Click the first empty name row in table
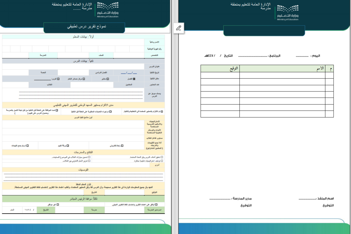The width and height of the screenshot is (351, 234). [282, 75]
